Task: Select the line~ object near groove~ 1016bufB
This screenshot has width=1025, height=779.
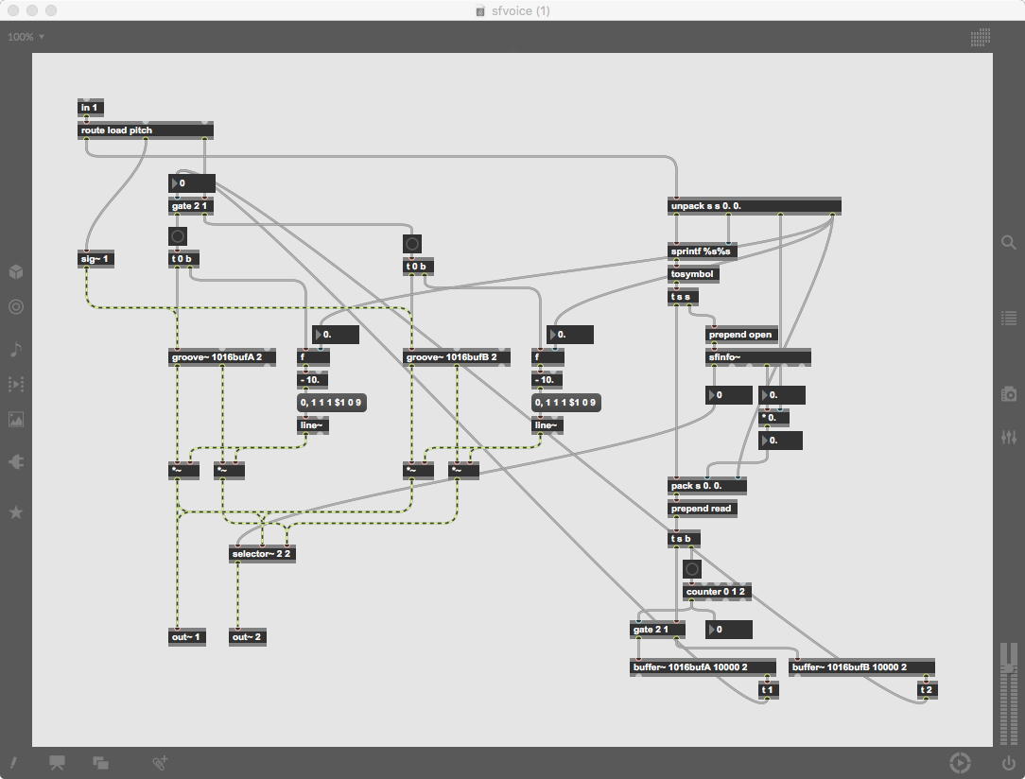Action: 547,425
